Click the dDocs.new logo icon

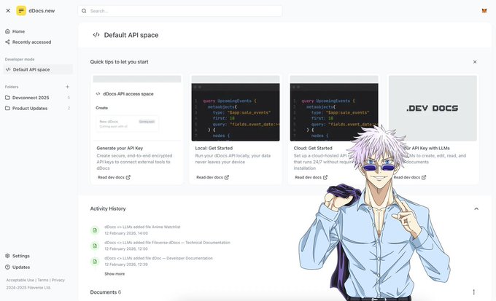(x=20, y=11)
